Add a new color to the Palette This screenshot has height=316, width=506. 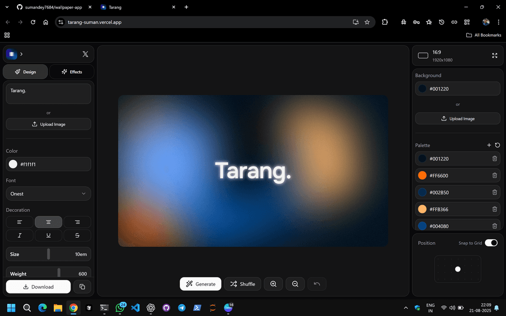pos(489,145)
